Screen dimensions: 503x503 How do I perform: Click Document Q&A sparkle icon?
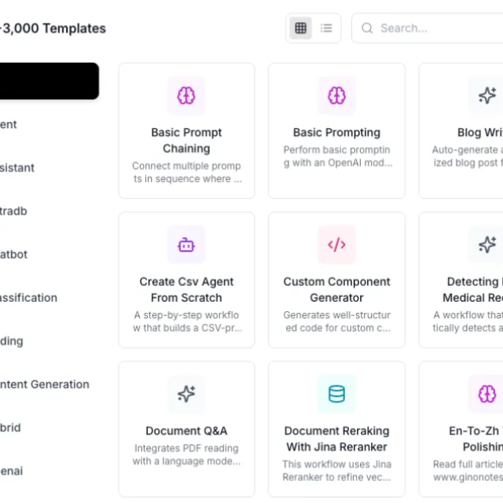point(186,395)
